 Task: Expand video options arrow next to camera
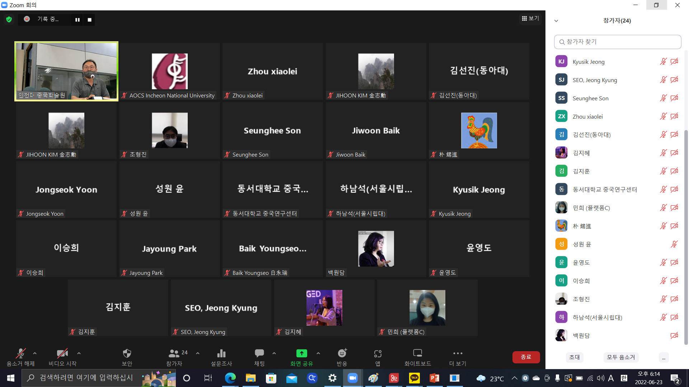tap(79, 353)
